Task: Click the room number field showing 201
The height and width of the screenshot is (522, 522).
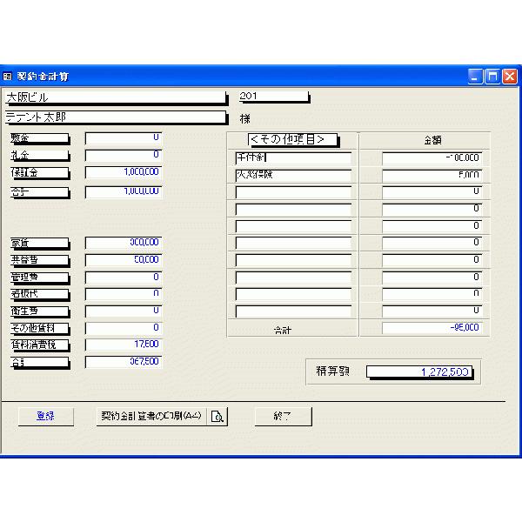Action: 274,97
